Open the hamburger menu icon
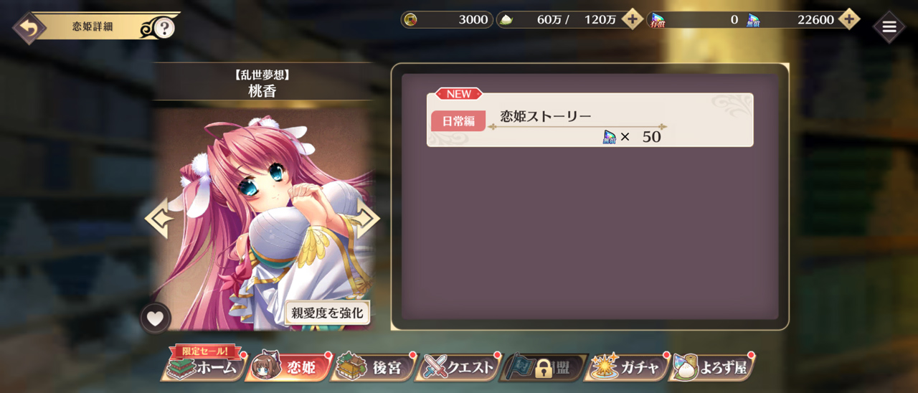 click(x=889, y=27)
